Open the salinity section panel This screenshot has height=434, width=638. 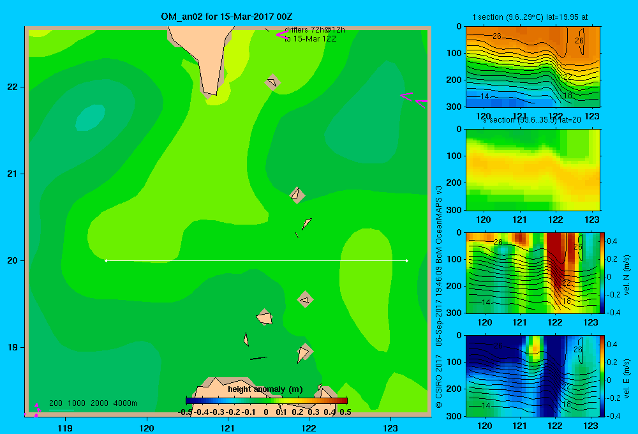click(533, 170)
